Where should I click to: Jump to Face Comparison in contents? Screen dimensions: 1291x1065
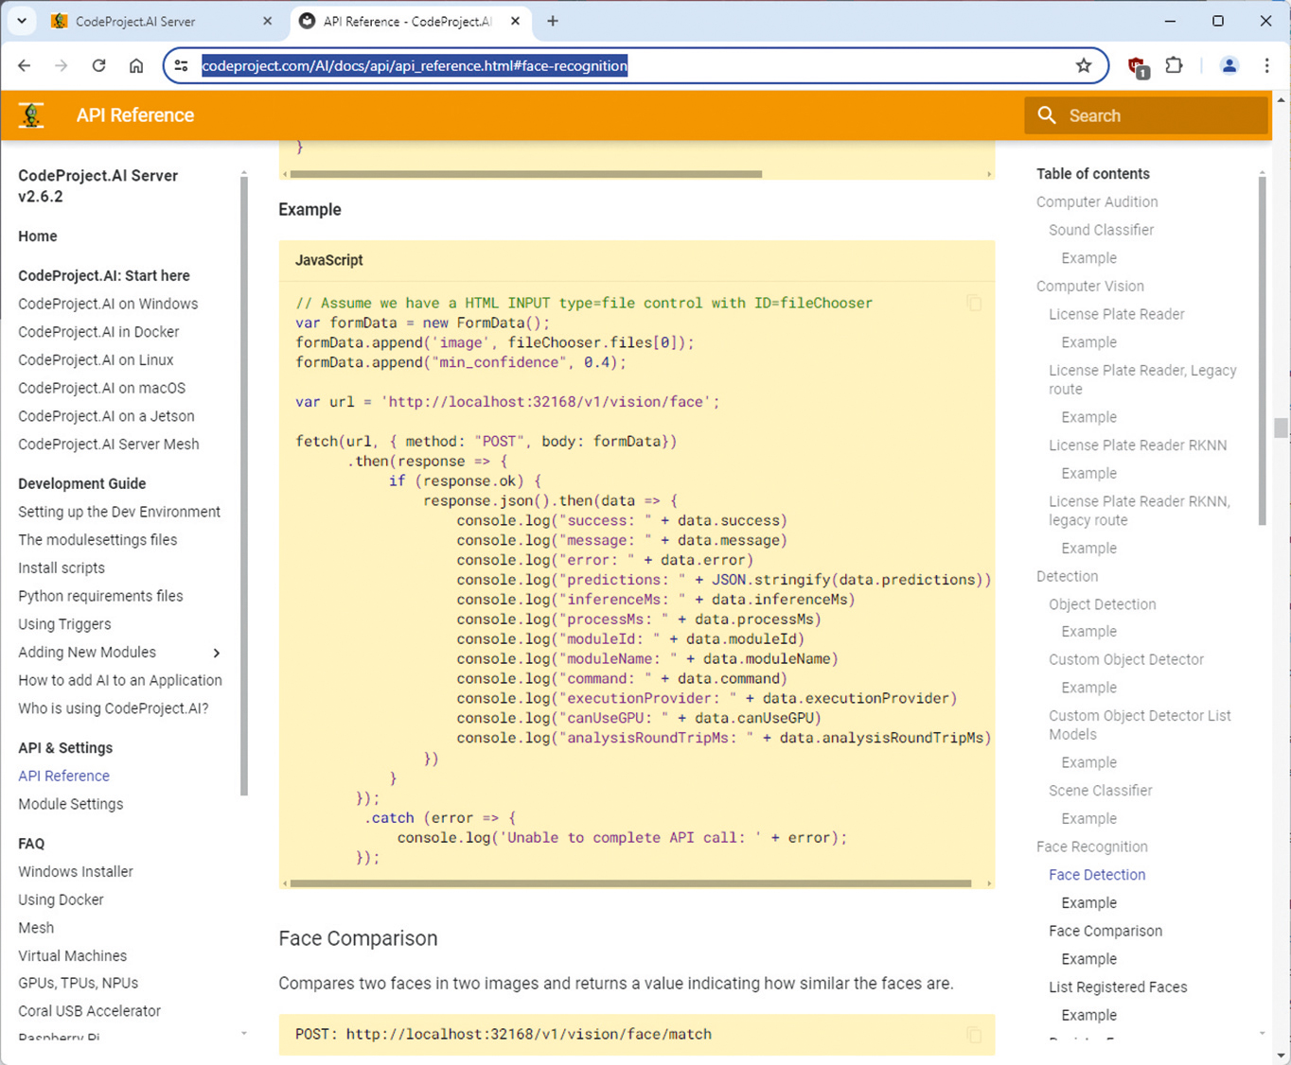1105,932
